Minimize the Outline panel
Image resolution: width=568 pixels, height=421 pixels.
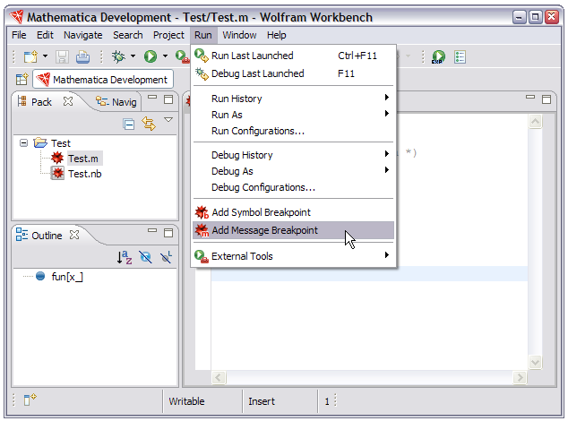point(152,230)
